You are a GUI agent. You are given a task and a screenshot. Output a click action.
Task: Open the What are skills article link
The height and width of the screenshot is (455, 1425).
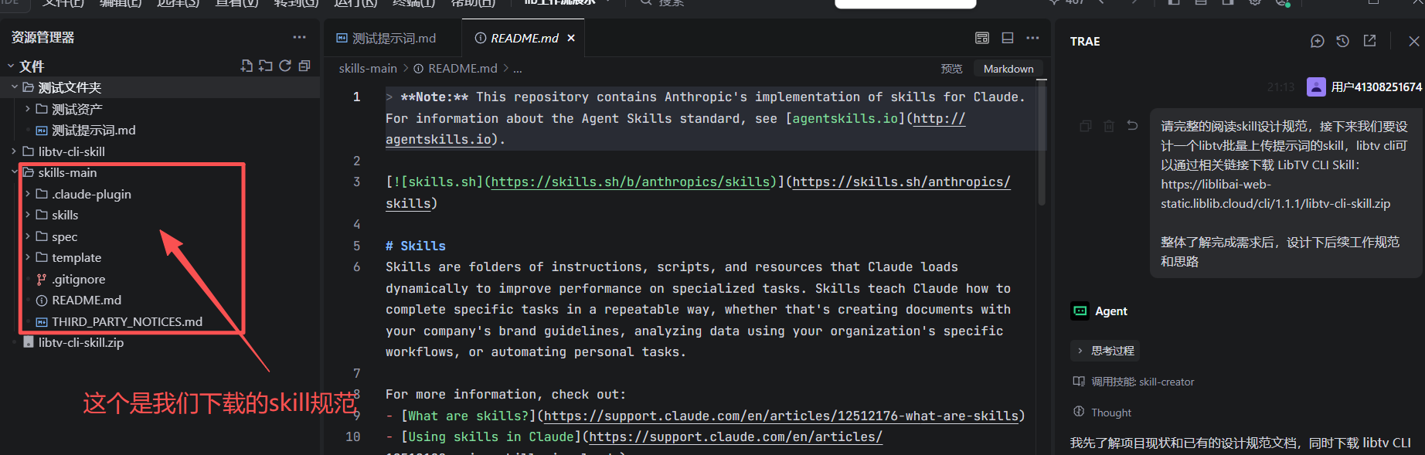[x=781, y=416]
